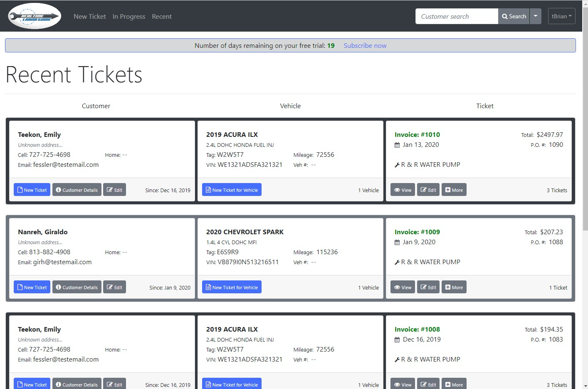Expand the search options caret beside Search
This screenshot has width=588, height=389.
coord(535,16)
